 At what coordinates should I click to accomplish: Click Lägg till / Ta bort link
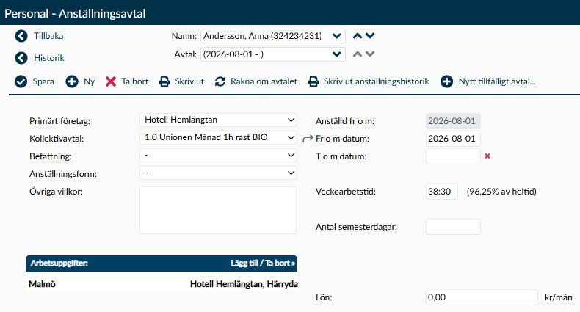click(263, 264)
